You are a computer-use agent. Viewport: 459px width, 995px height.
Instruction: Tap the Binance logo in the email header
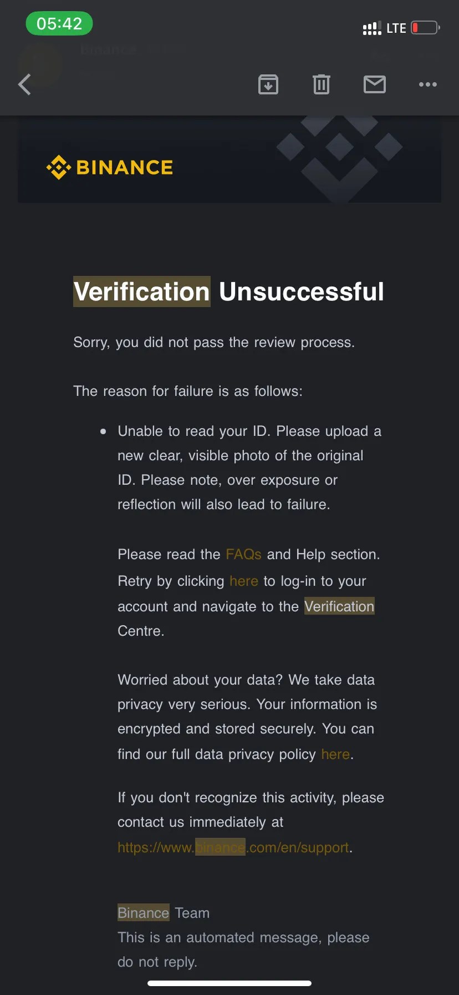109,167
